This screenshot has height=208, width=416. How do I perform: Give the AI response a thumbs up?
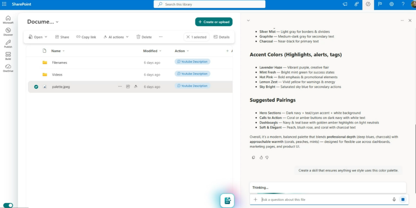[260, 157]
